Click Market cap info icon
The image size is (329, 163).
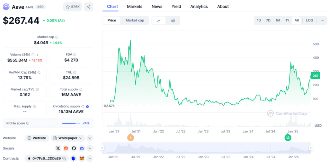pos(57,37)
